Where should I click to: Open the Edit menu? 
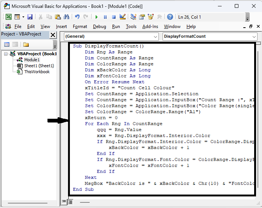(x=31, y=27)
